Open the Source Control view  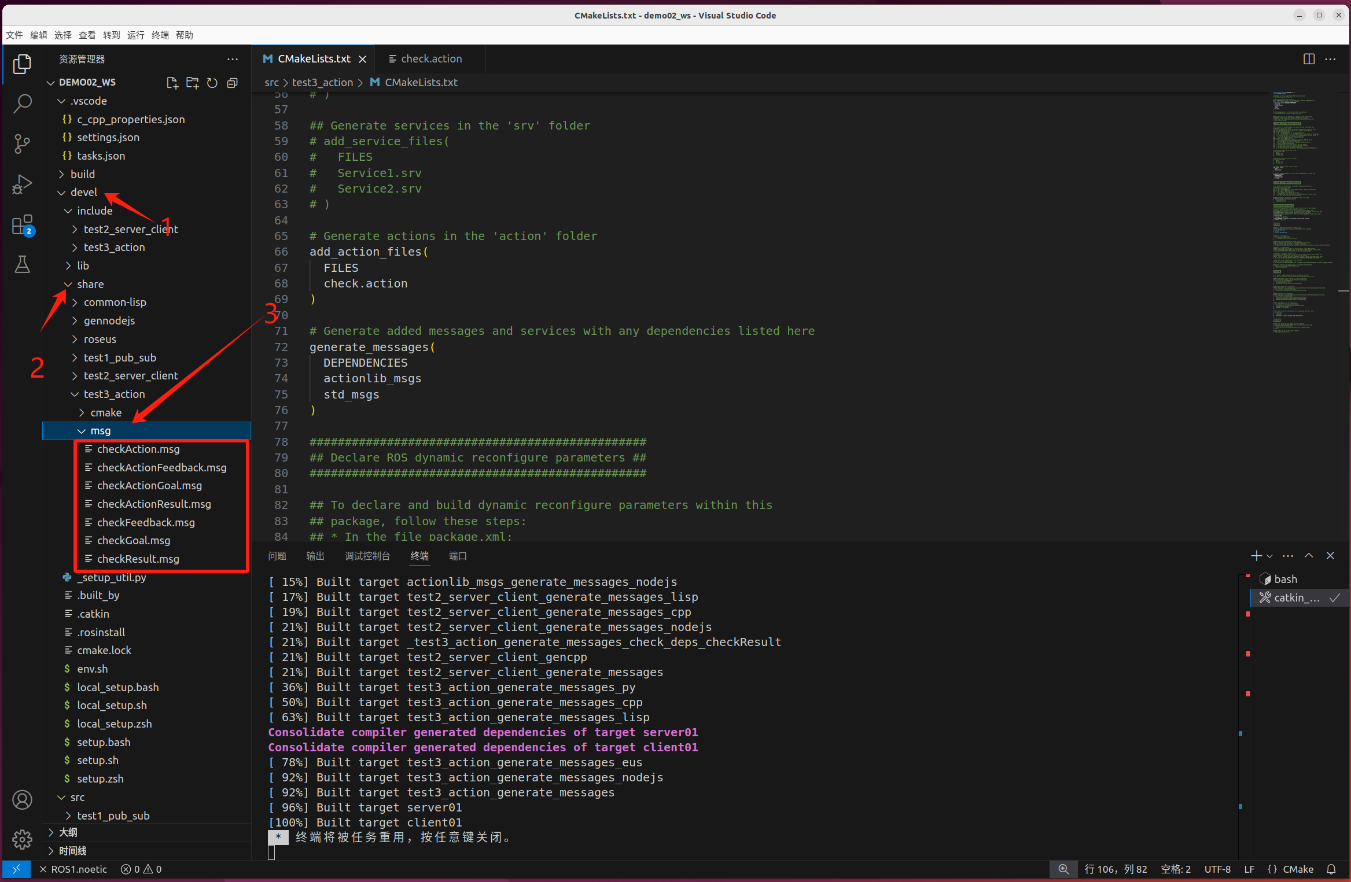[x=22, y=144]
